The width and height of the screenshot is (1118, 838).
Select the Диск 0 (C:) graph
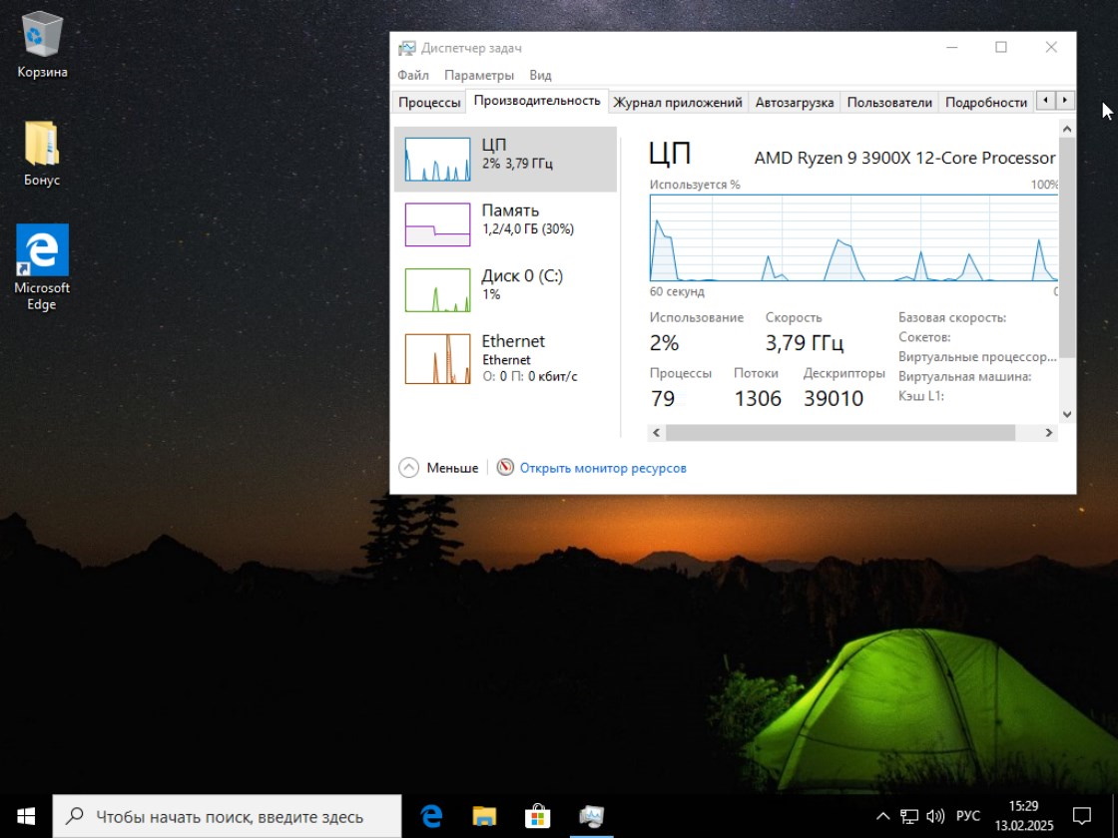[438, 290]
